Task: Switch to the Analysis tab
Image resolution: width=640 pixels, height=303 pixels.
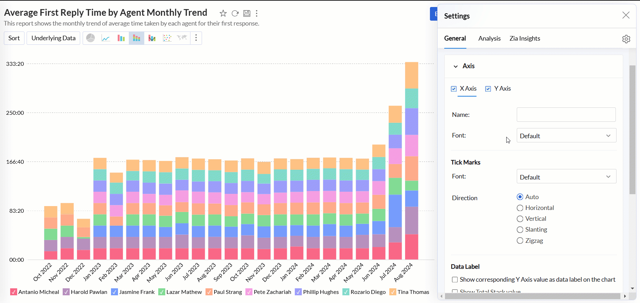Action: coord(489,38)
